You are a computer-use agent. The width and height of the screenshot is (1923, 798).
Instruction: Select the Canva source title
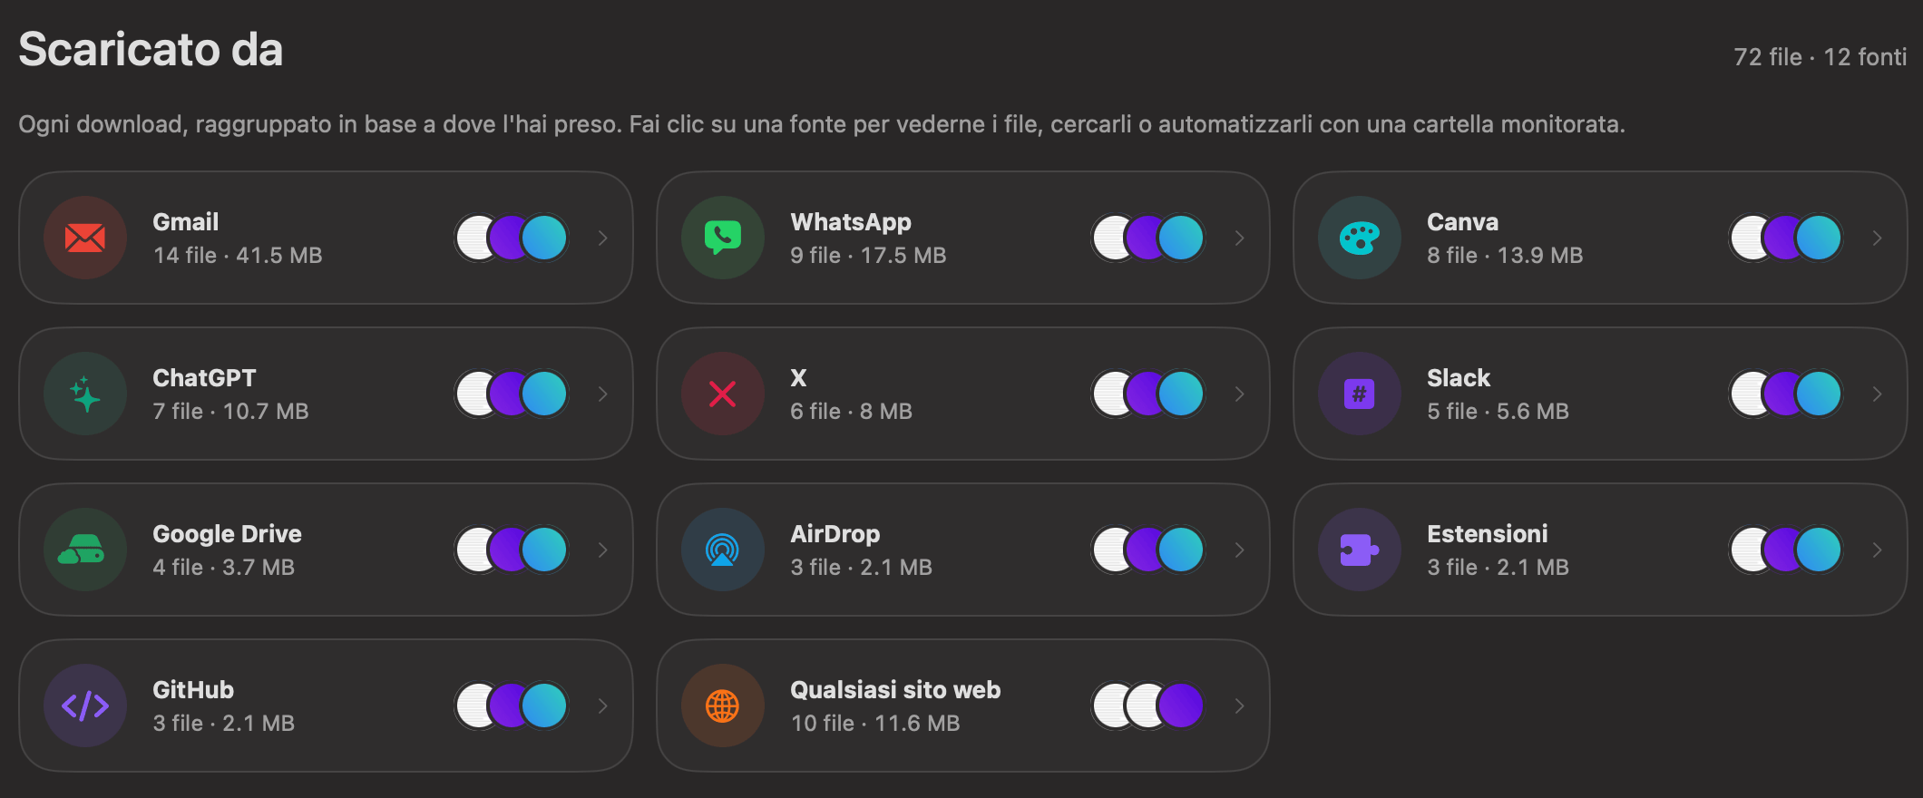[x=1462, y=222]
